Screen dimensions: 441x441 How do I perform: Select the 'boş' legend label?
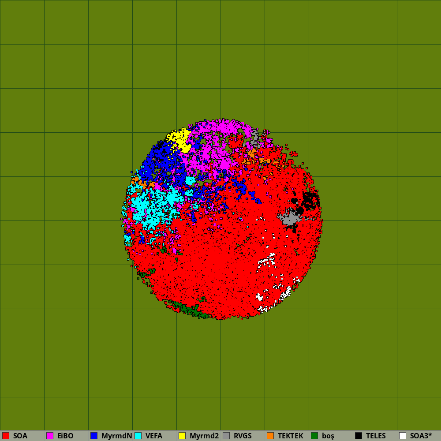coord(328,436)
